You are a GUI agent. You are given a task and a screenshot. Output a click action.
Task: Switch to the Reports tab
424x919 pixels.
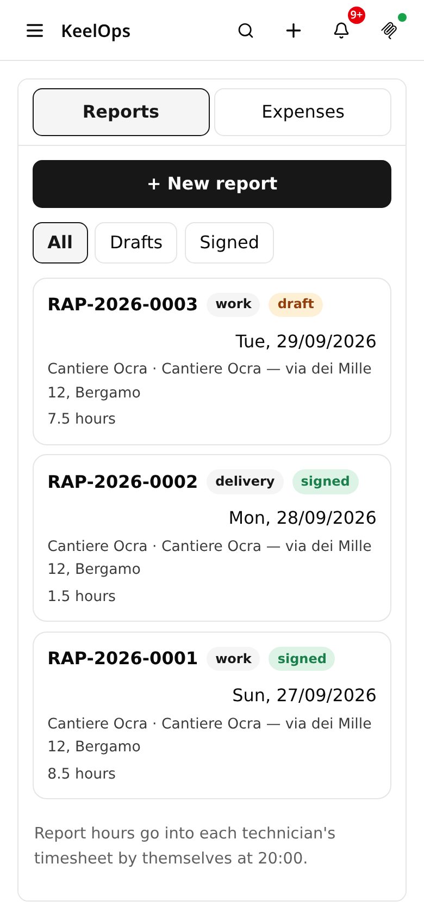[121, 112]
